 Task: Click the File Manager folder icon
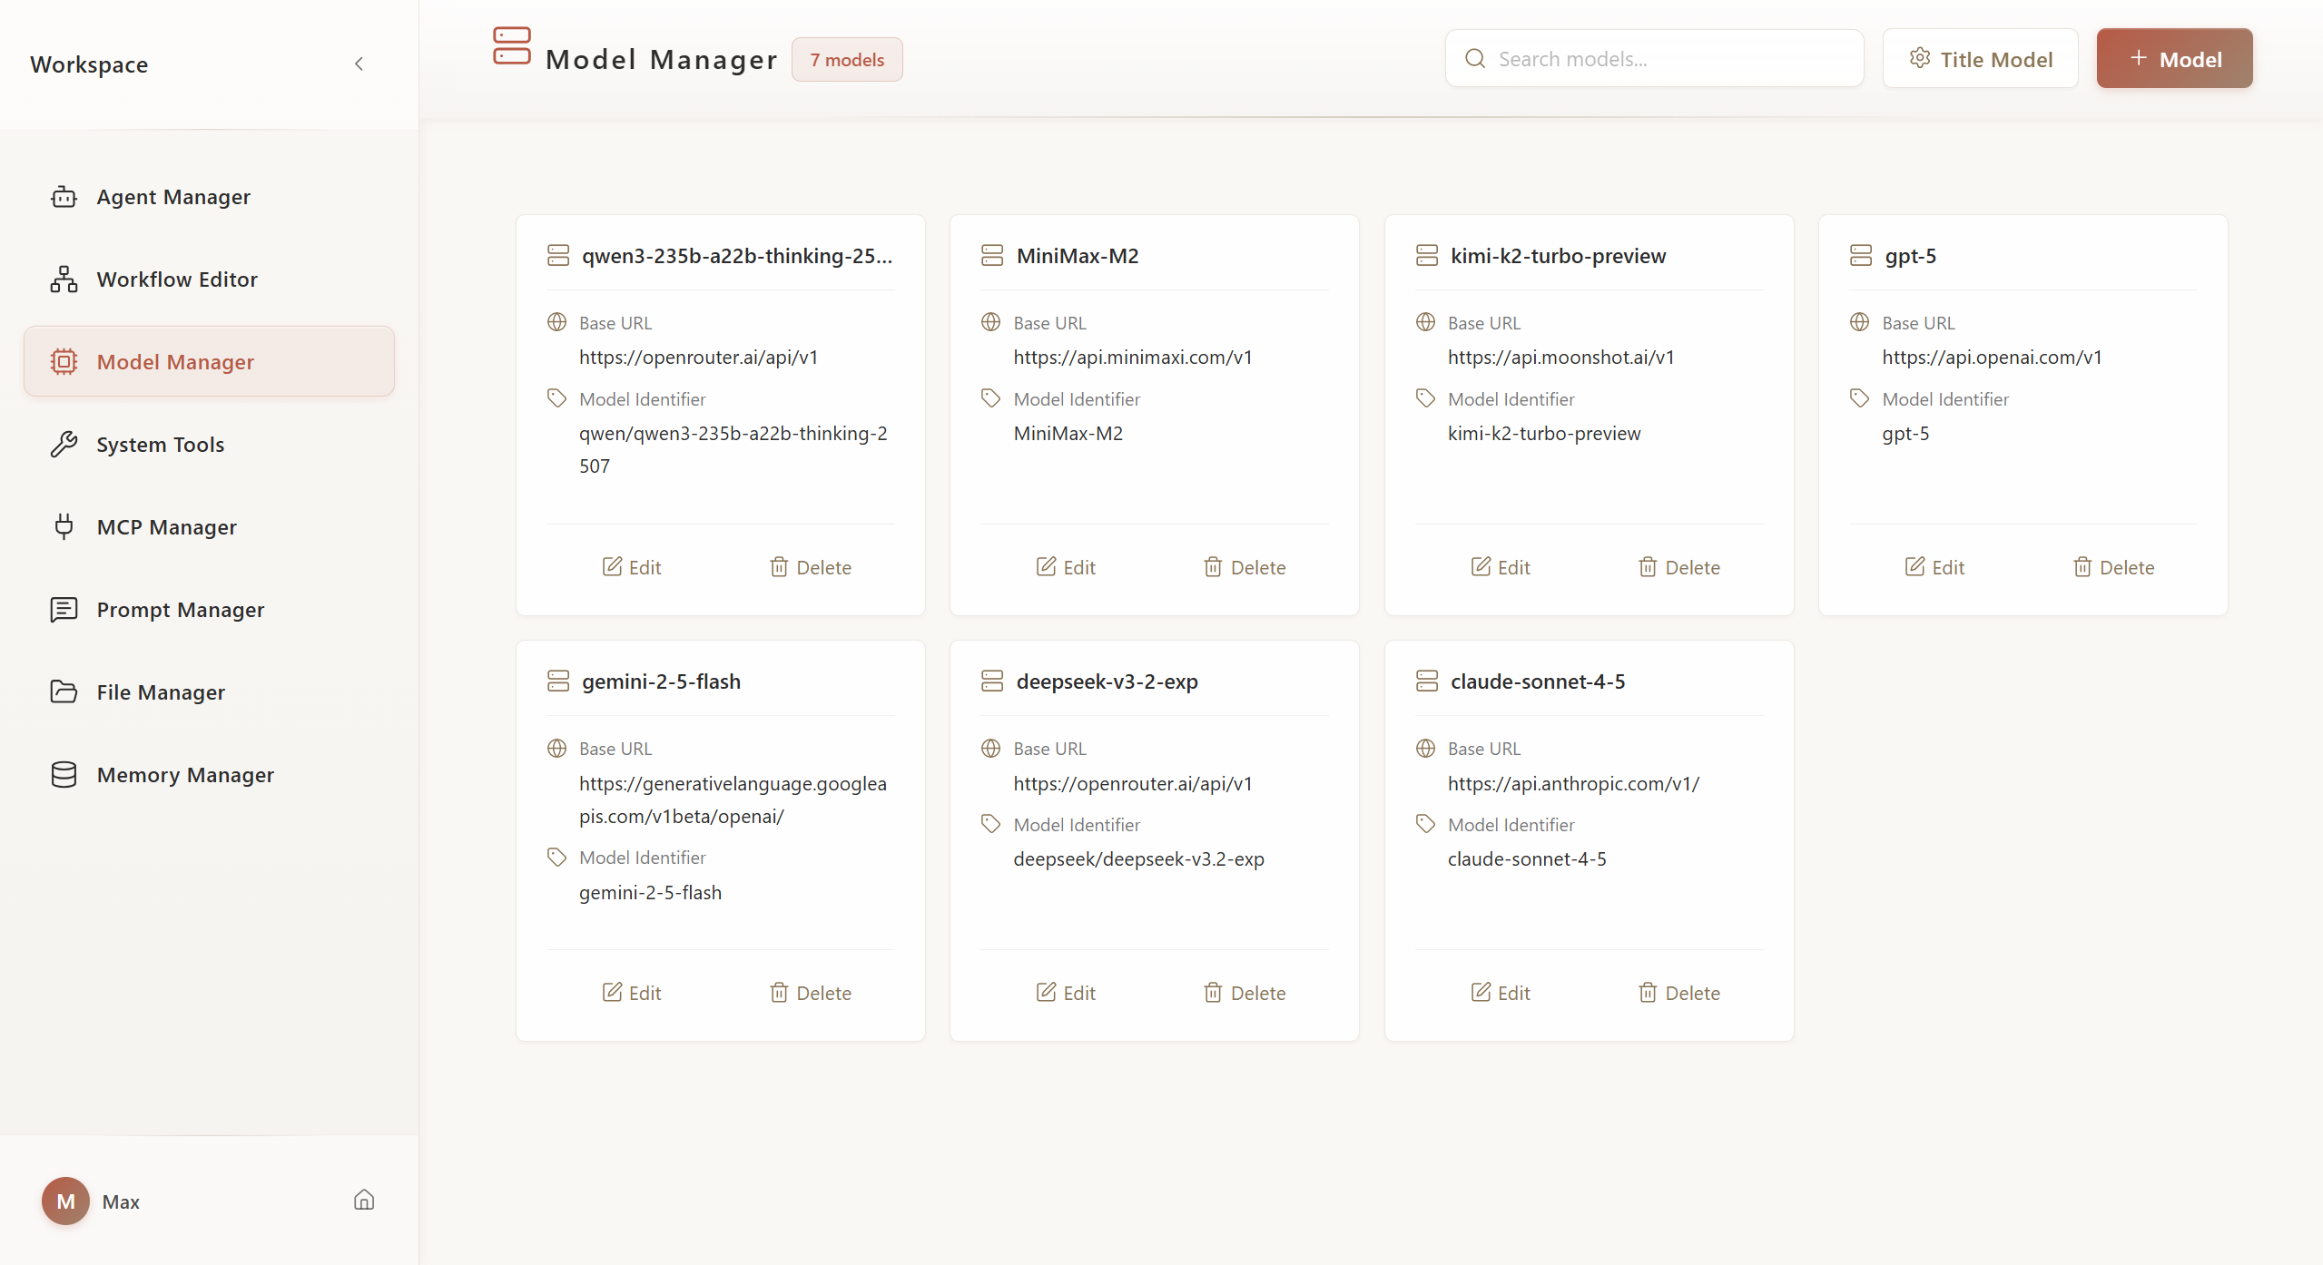[64, 691]
